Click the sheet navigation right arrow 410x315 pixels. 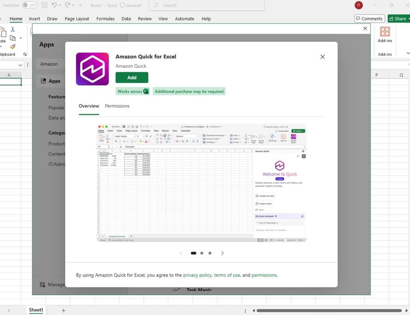9,311
